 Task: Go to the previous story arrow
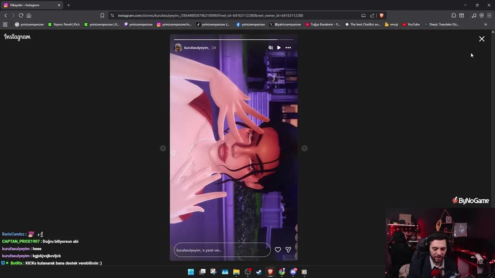[163, 148]
